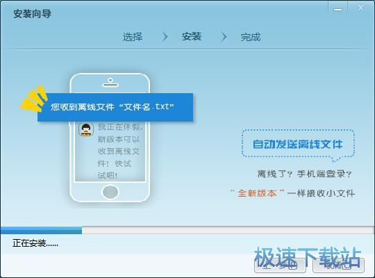This screenshot has width=375, height=278.
Task: Click the 正在安装 status text
Action: point(35,243)
